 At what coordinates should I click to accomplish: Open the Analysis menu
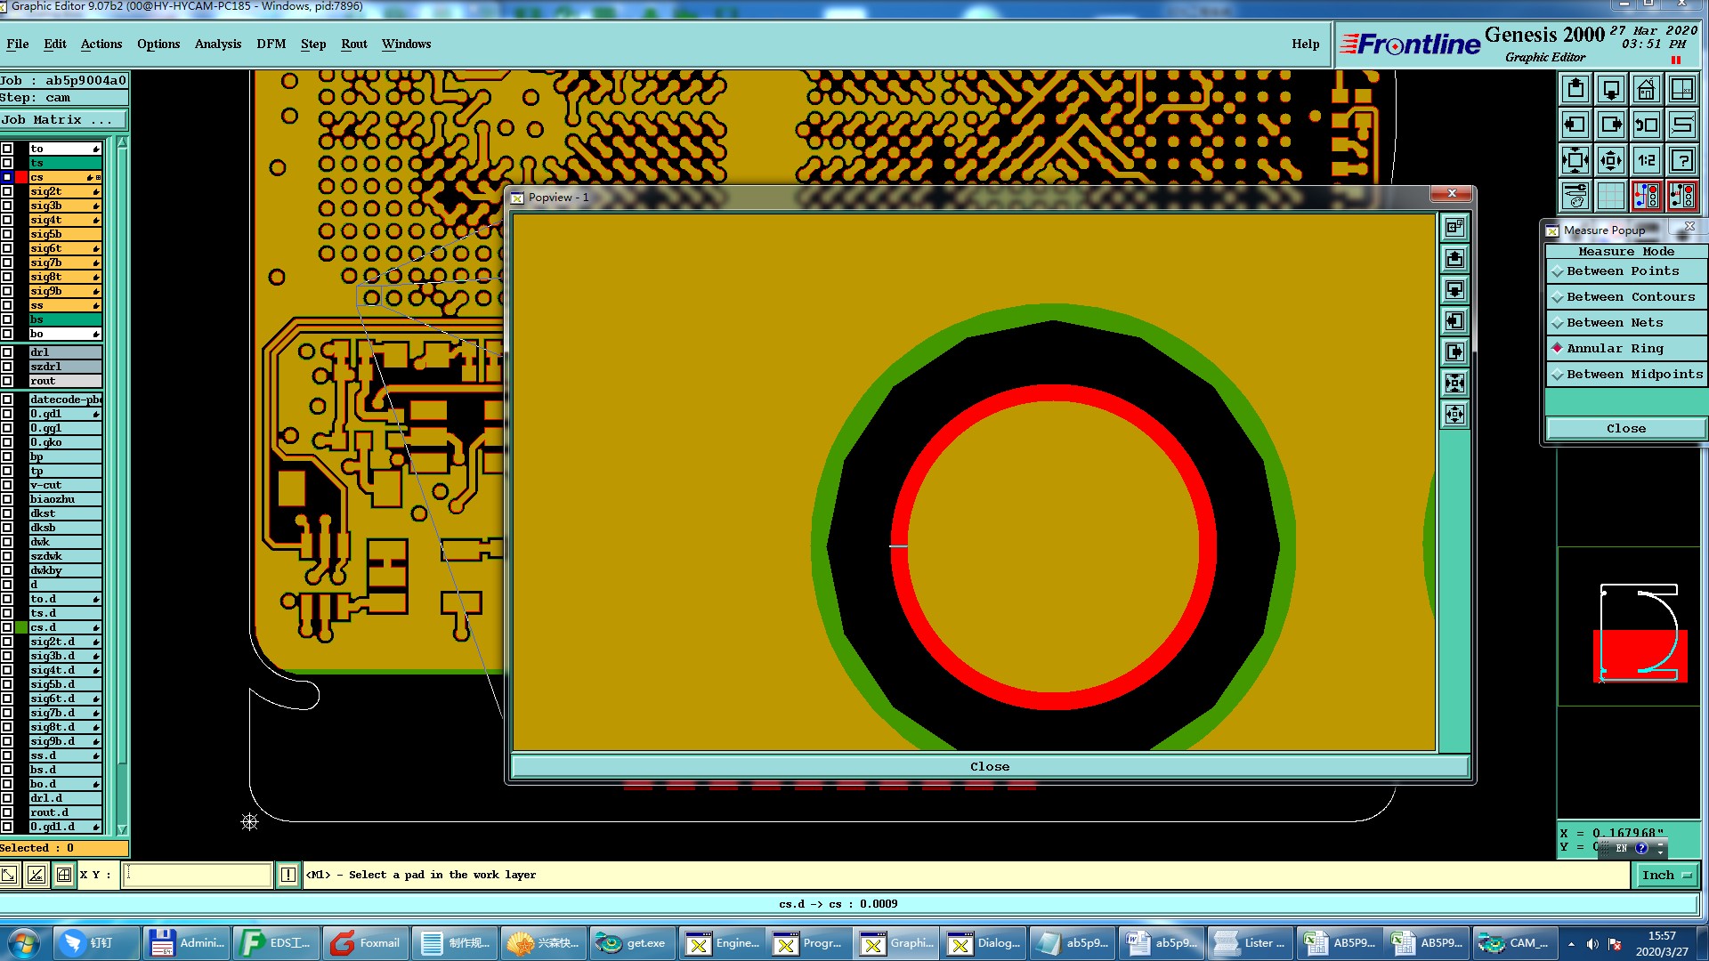[218, 44]
